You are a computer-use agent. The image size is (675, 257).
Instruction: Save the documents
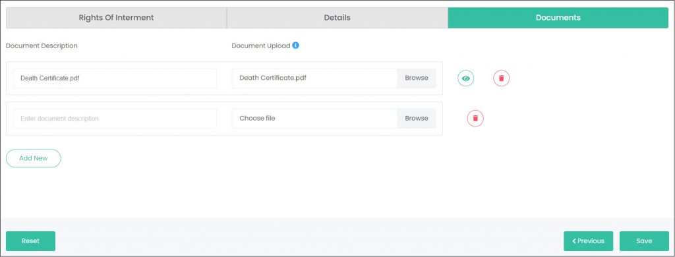tap(644, 241)
